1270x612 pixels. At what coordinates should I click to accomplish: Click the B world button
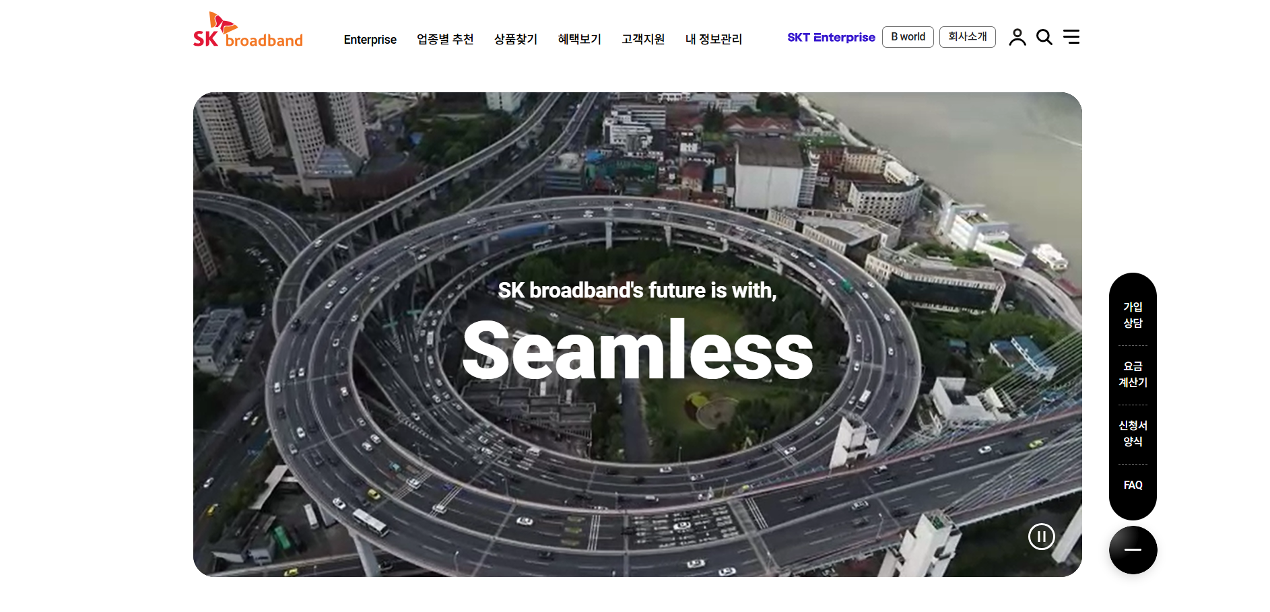[908, 37]
